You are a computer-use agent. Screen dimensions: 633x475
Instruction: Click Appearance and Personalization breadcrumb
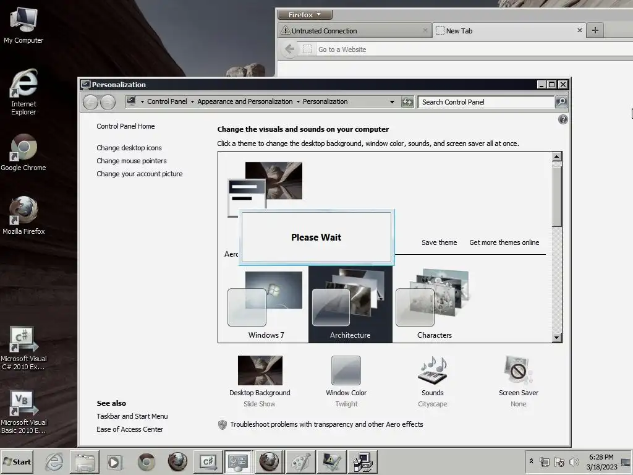pyautogui.click(x=245, y=101)
